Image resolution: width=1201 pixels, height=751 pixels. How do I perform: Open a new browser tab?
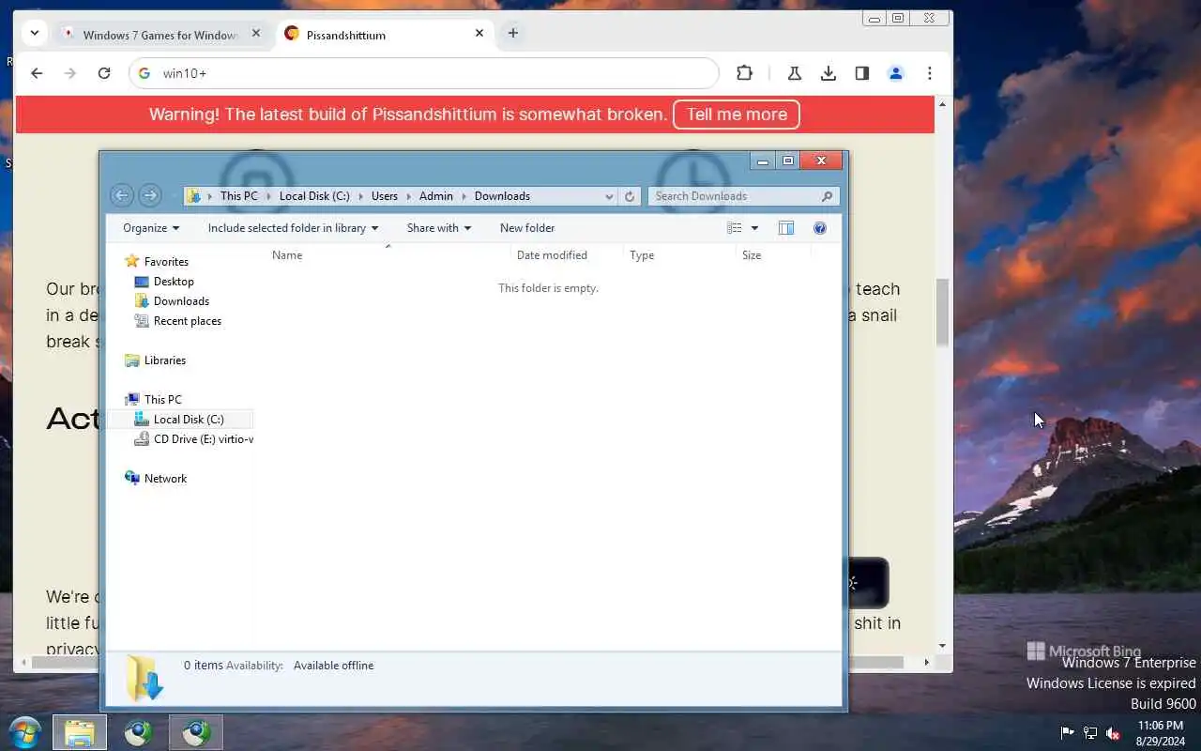pyautogui.click(x=513, y=33)
